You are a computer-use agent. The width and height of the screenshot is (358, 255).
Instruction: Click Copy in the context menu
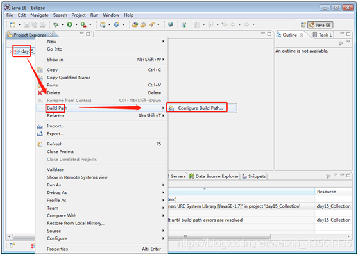click(x=102, y=70)
